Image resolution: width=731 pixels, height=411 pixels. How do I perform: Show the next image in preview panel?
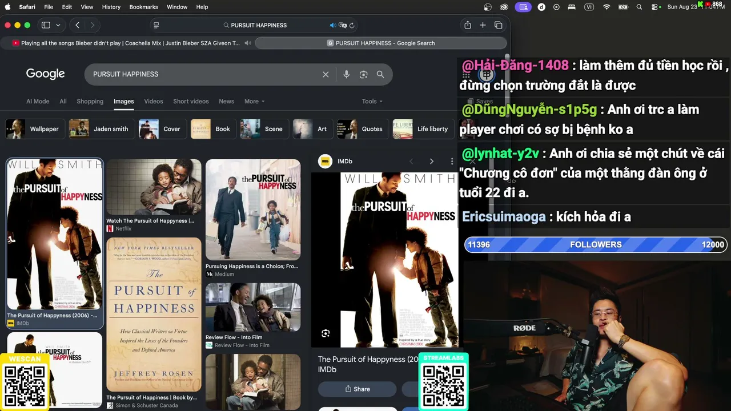pyautogui.click(x=432, y=162)
